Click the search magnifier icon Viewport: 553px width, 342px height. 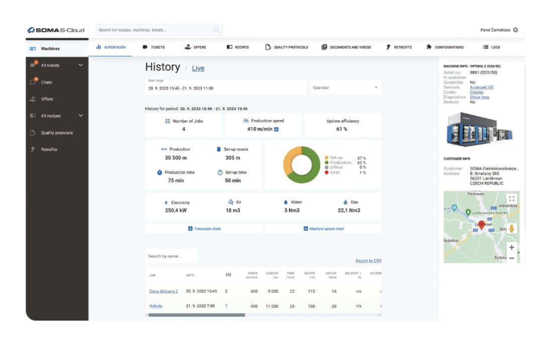coord(217,30)
